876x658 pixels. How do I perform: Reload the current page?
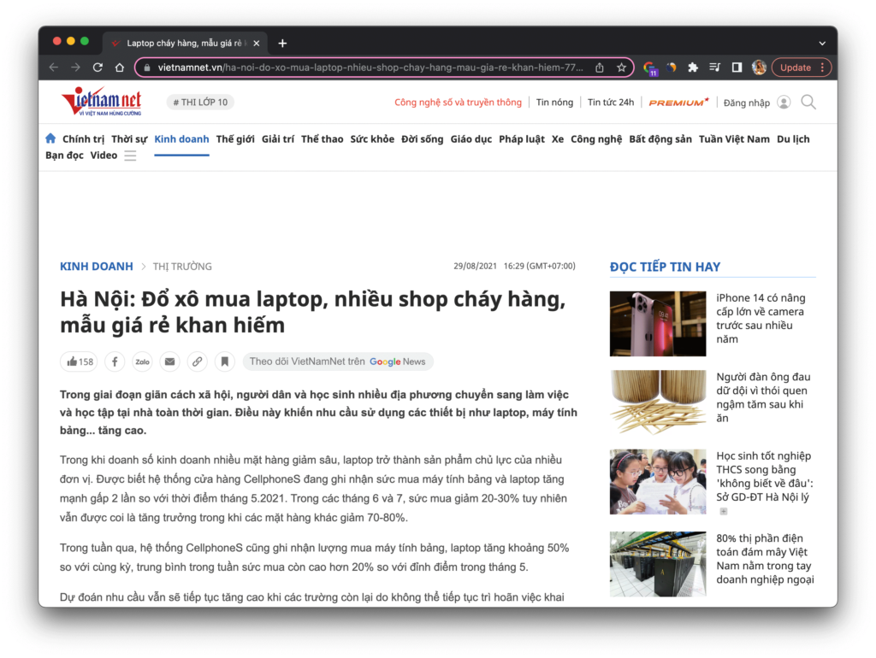(x=98, y=68)
